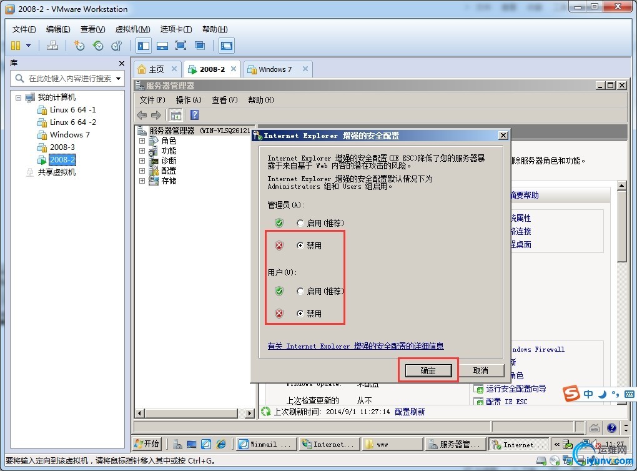Viewport: 637px width, 471px height.
Task: Expand the 配置 tree node
Action: (142, 171)
